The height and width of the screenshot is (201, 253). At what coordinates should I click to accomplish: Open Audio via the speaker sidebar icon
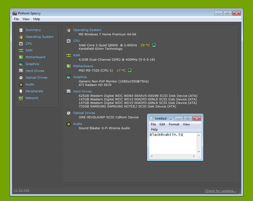[21, 84]
